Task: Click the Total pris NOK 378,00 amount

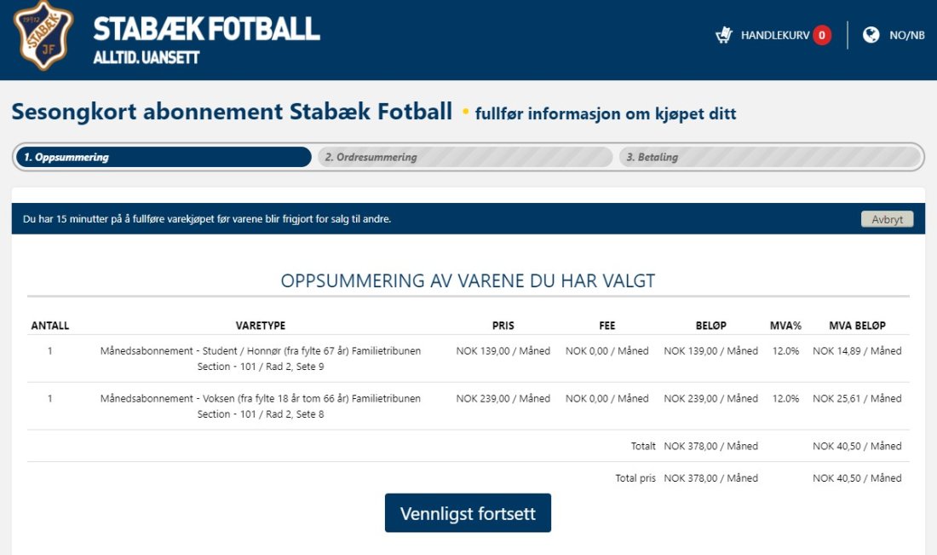Action: coord(710,478)
